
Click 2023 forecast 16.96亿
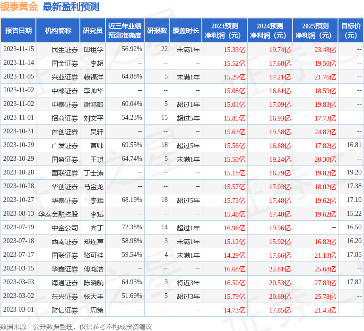click(234, 227)
